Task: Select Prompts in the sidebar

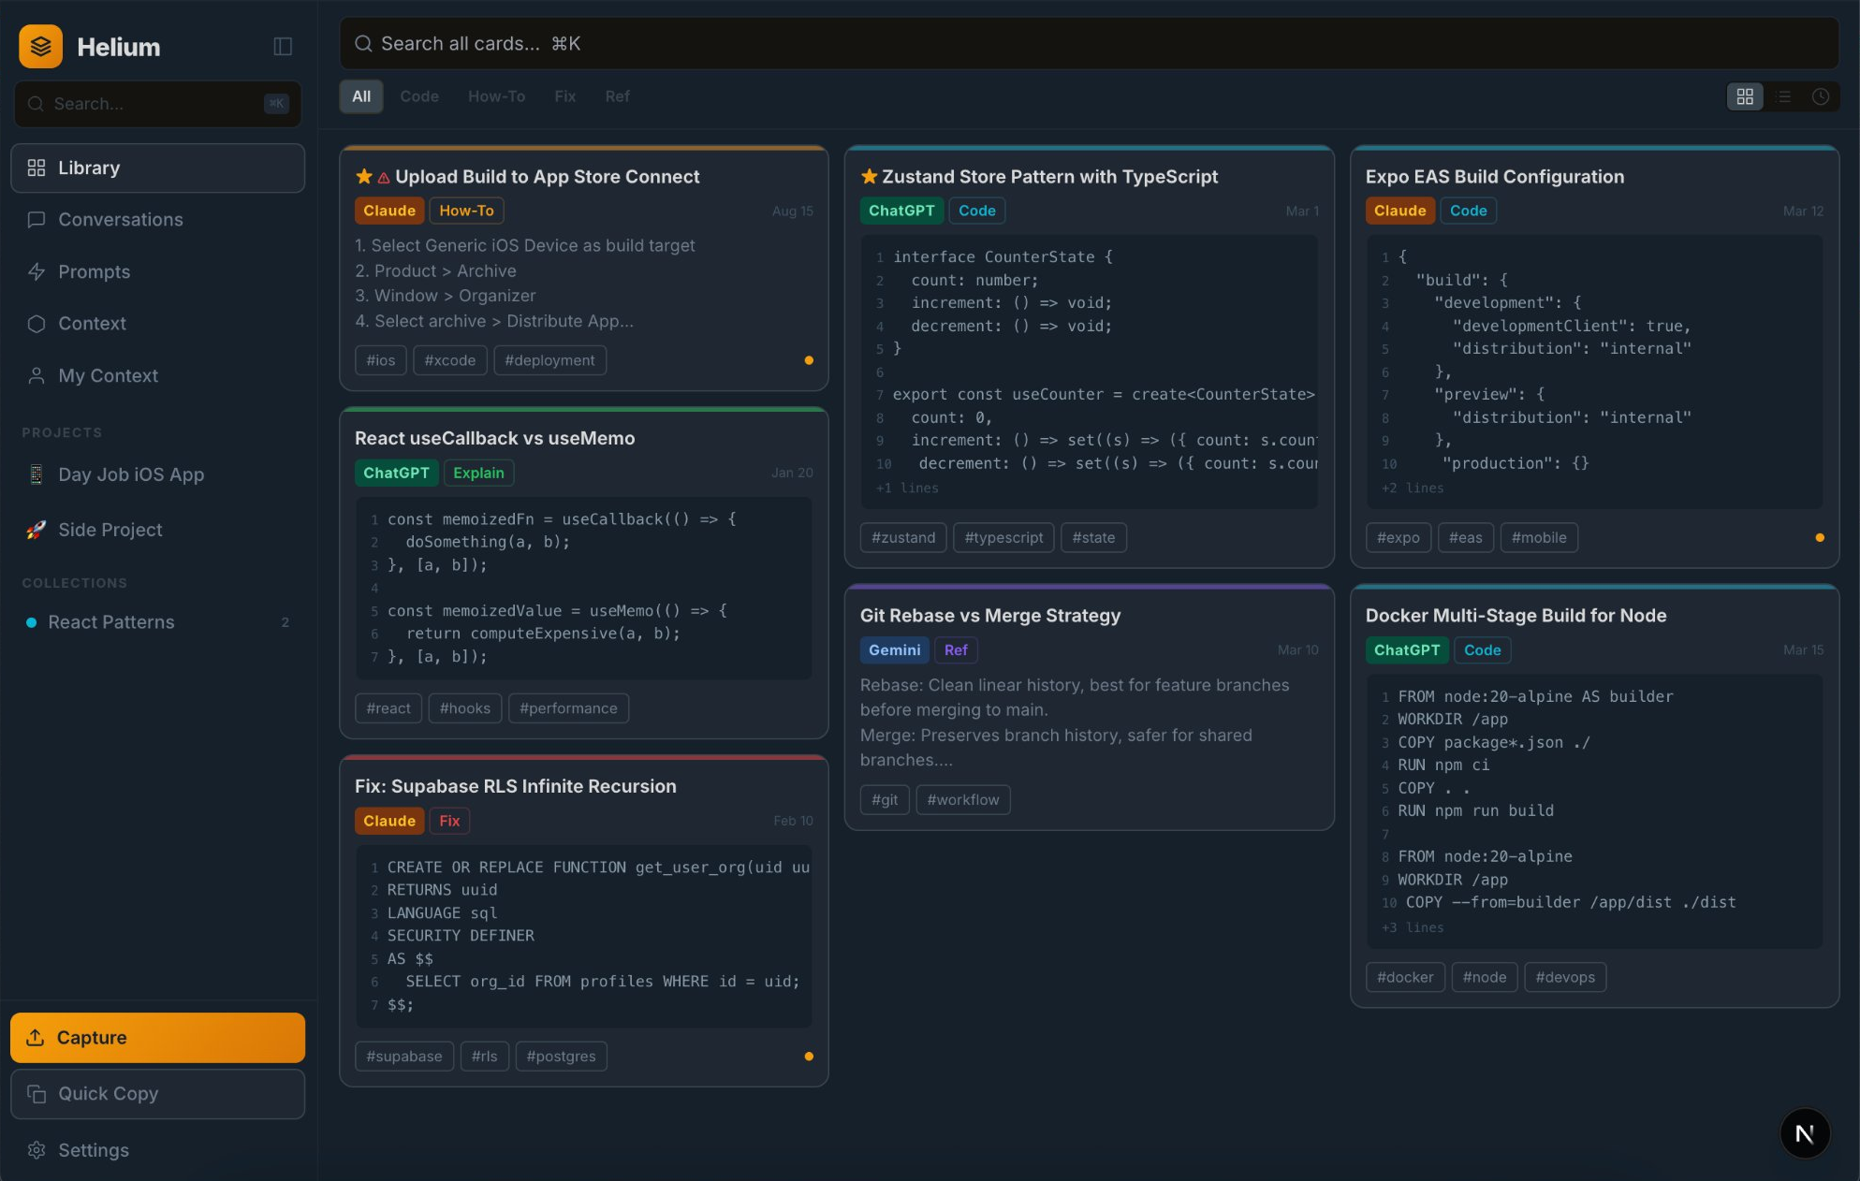Action: [94, 271]
